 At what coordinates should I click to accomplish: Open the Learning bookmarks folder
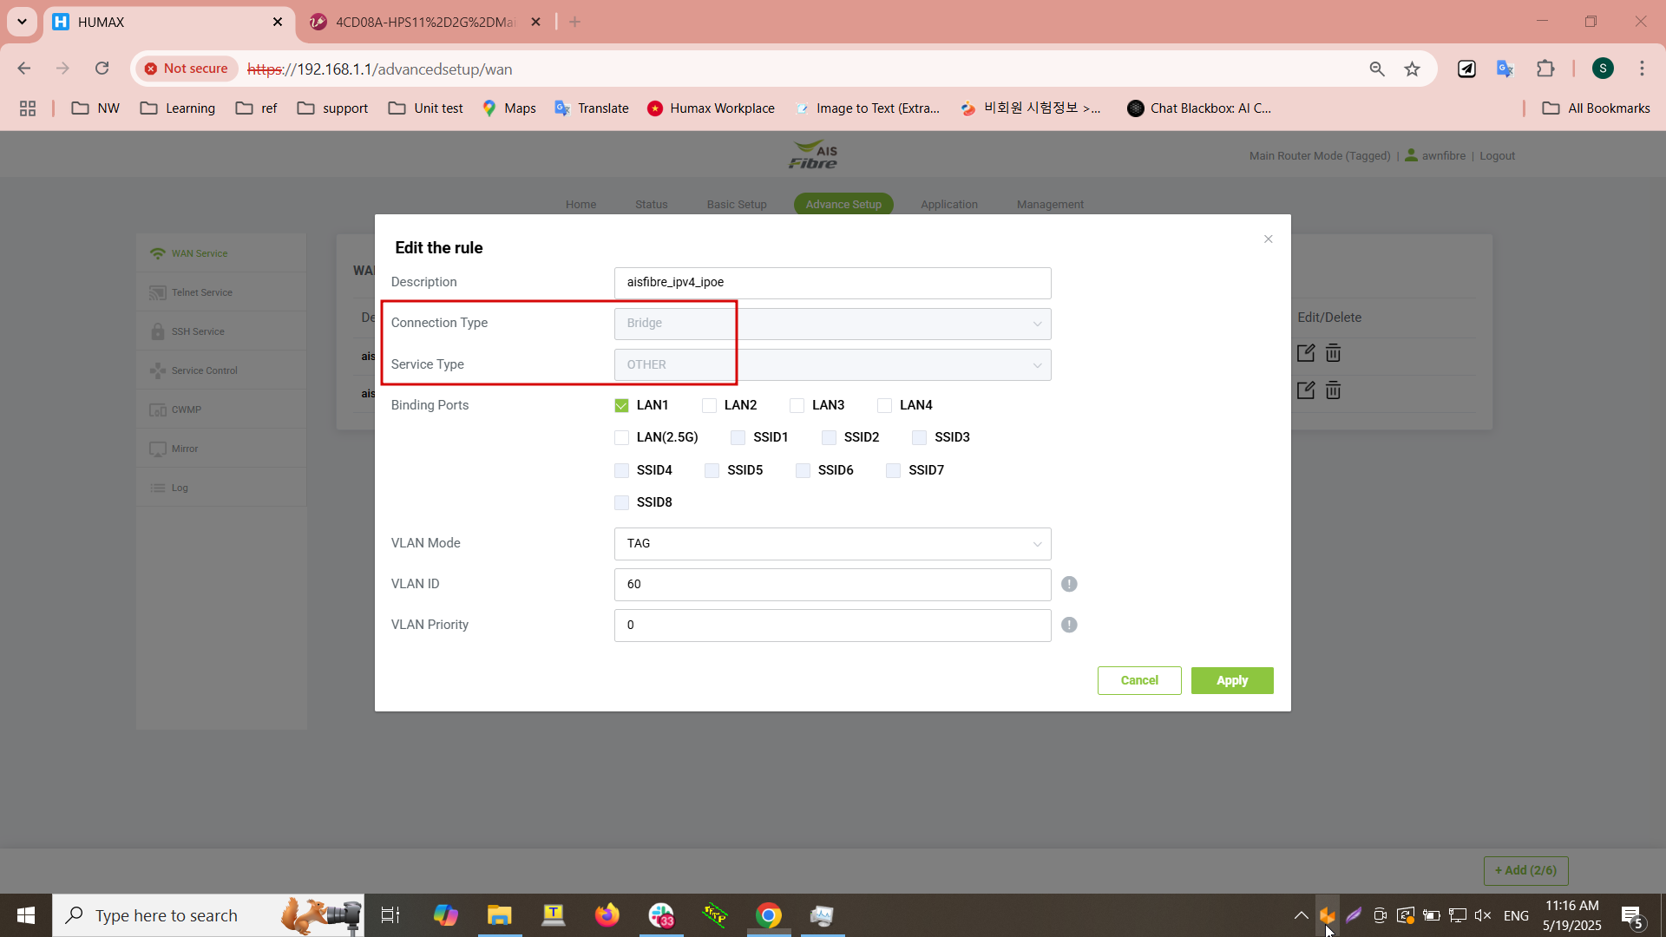pos(178,108)
